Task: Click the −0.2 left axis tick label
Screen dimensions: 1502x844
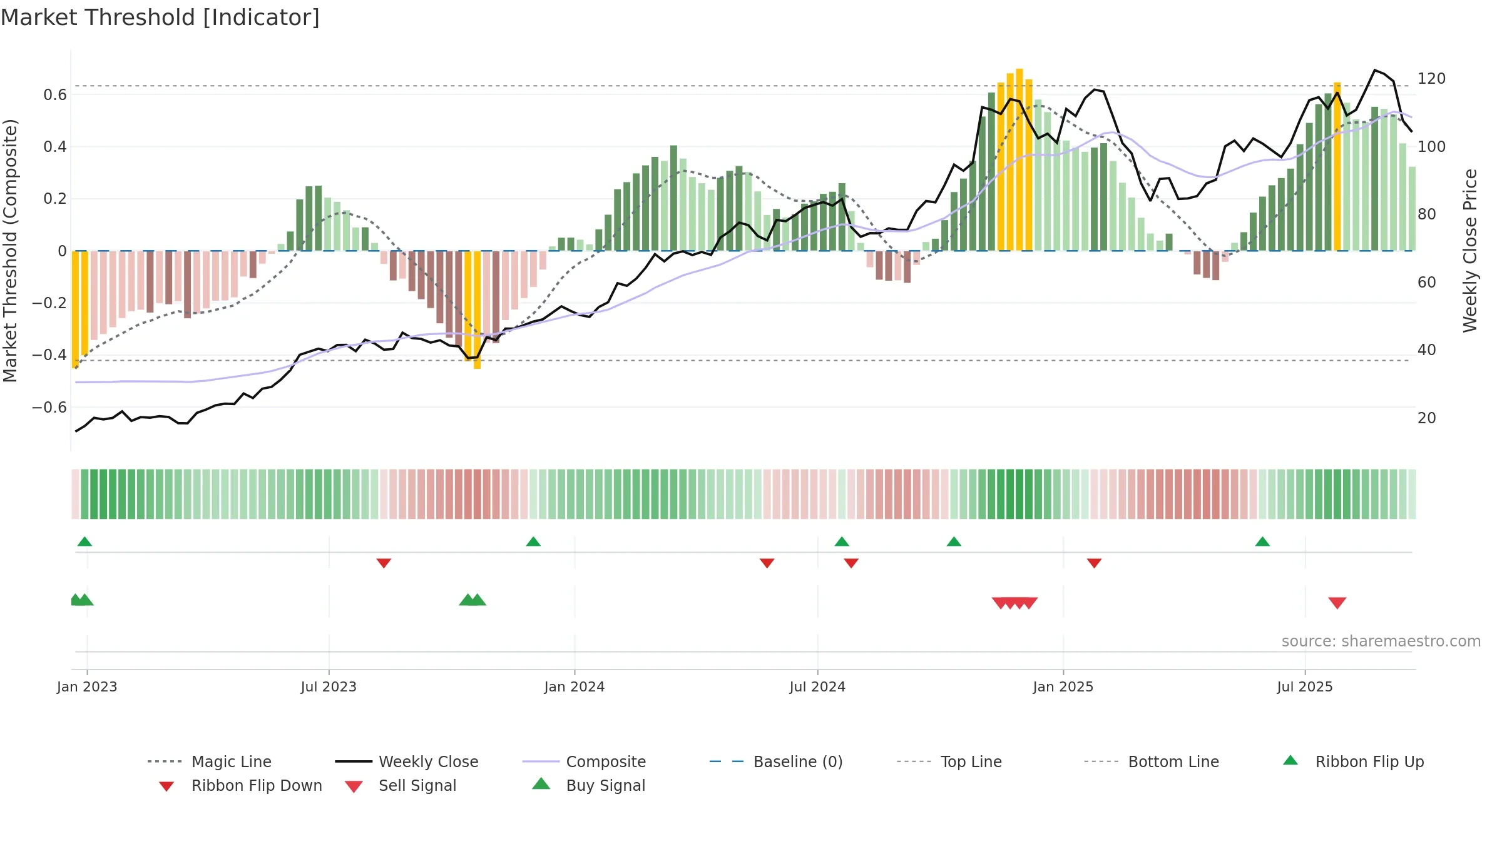Action: (49, 303)
